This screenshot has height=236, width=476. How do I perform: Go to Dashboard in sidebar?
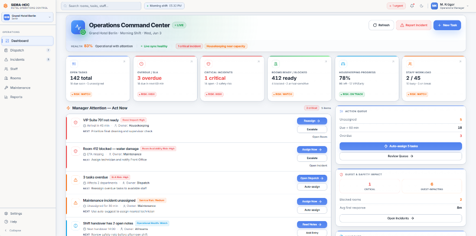[x=27, y=41]
